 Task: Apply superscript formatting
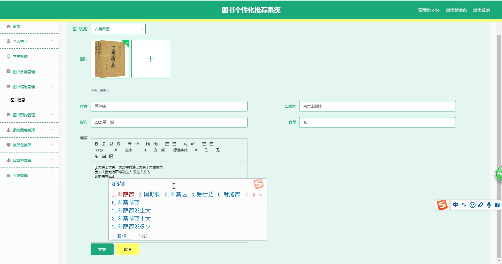pos(193,144)
